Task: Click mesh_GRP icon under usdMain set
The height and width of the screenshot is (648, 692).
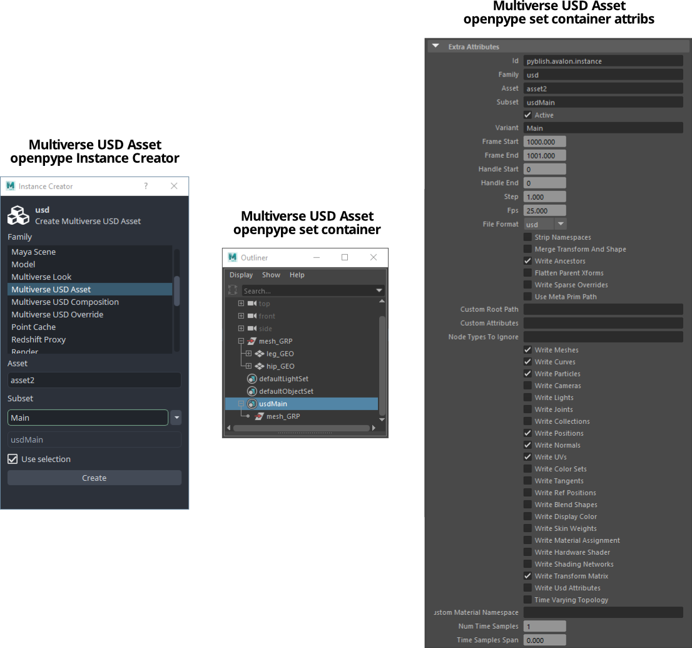Action: [260, 416]
